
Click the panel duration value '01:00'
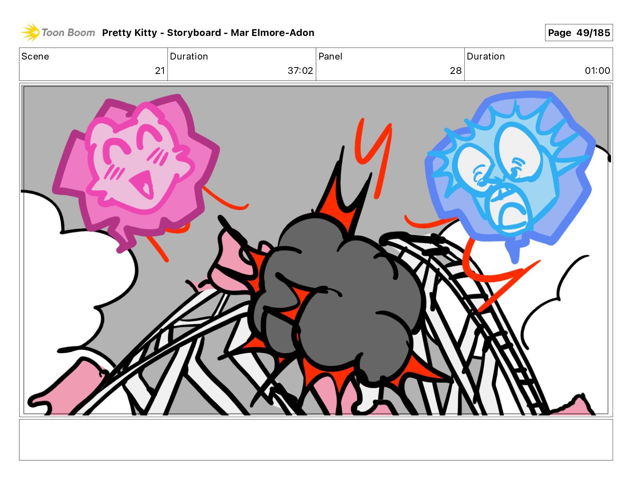597,71
